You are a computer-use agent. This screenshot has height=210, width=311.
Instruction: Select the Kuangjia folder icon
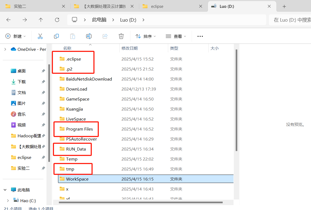click(62, 109)
